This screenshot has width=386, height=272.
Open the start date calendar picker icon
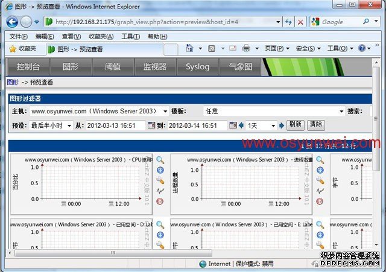click(151, 125)
